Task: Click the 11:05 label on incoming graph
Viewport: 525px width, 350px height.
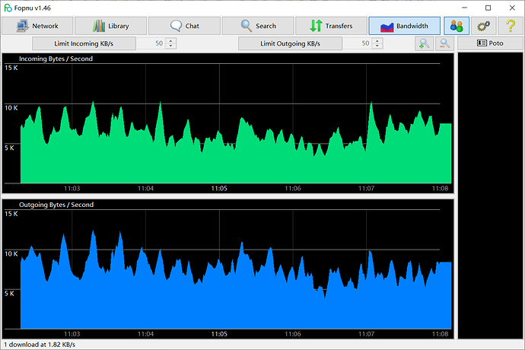Action: (x=219, y=188)
